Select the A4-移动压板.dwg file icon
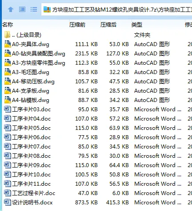This screenshot has height=211, width=192. pos(8,81)
